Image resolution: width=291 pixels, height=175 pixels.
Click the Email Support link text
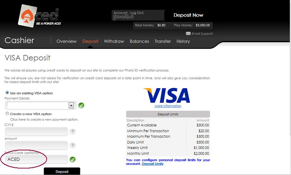click(202, 34)
